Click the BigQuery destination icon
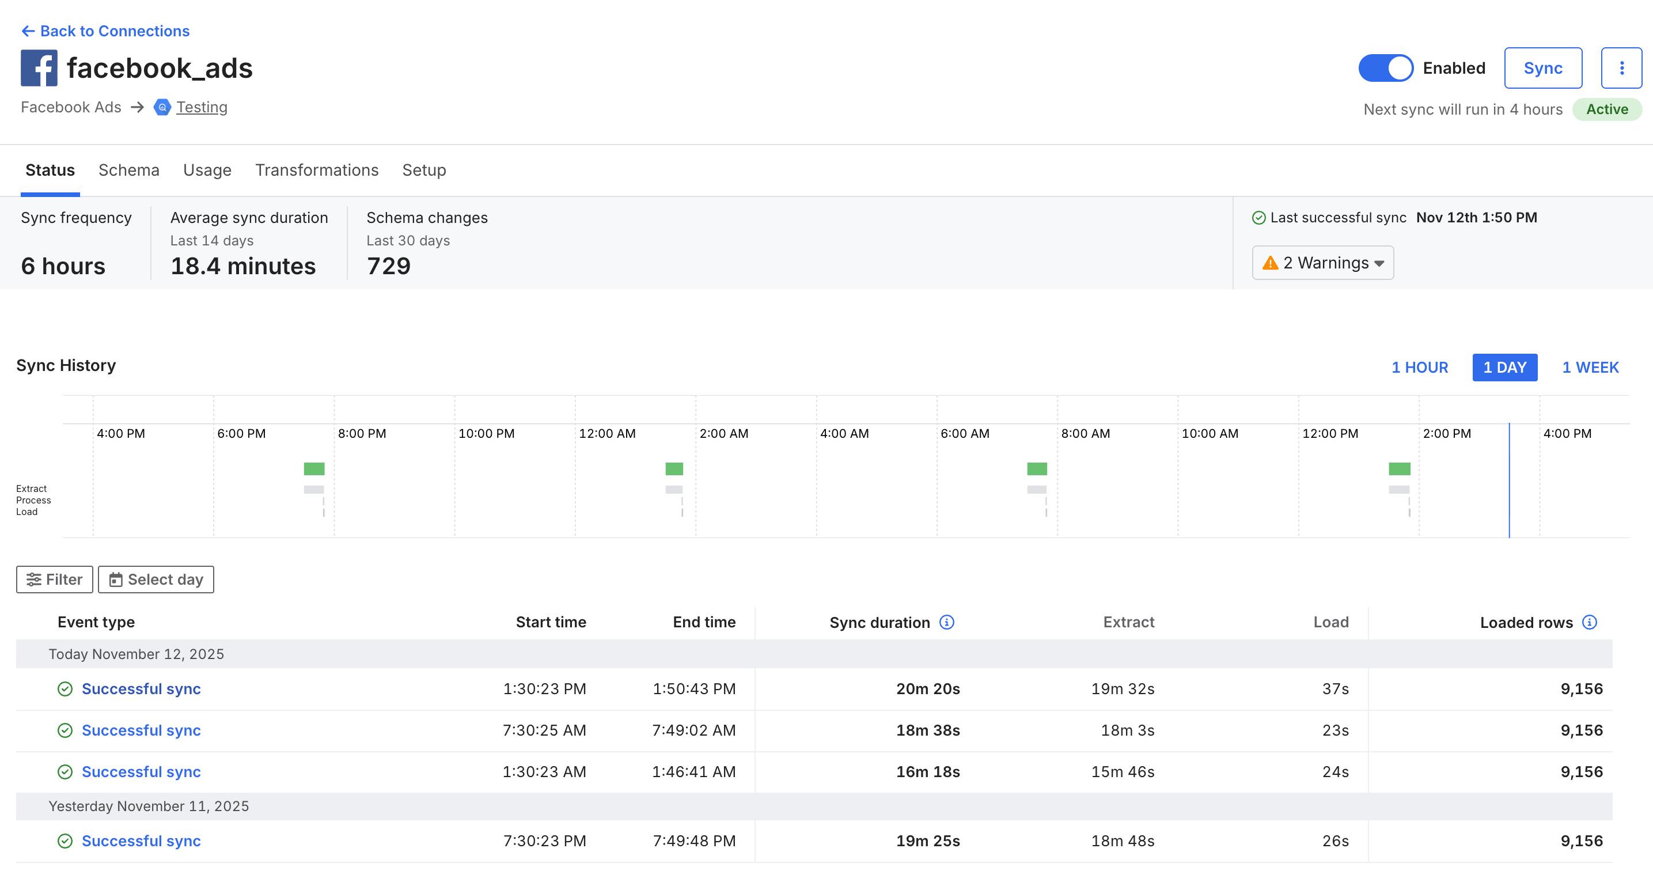1653x871 pixels. coord(162,107)
